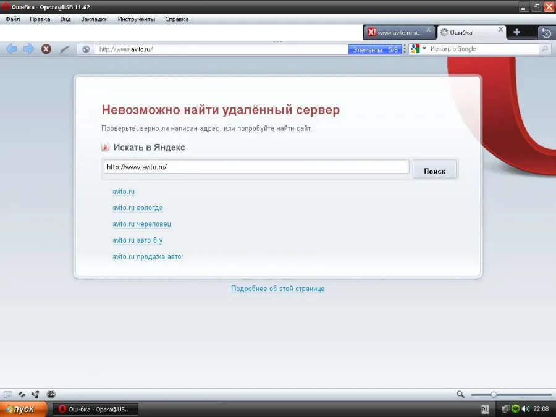
Task: Open the avito.ru вологда link
Action: tap(138, 208)
